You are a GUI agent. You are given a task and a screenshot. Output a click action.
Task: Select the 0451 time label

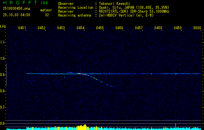pos(22,28)
